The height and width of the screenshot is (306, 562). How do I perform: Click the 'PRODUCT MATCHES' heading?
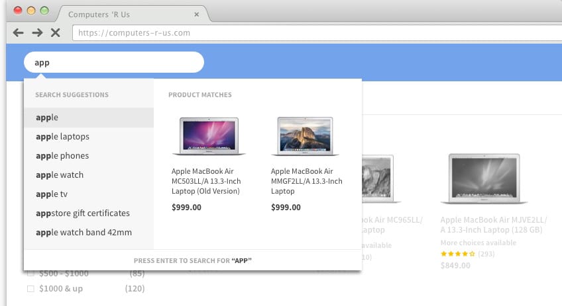[x=200, y=95]
